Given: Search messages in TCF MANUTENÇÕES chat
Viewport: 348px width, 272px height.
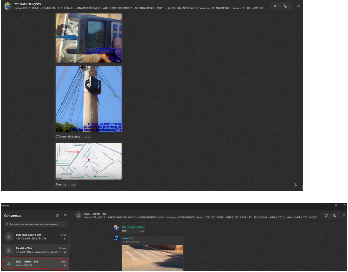Looking at the screenshot, I should point(298,6).
